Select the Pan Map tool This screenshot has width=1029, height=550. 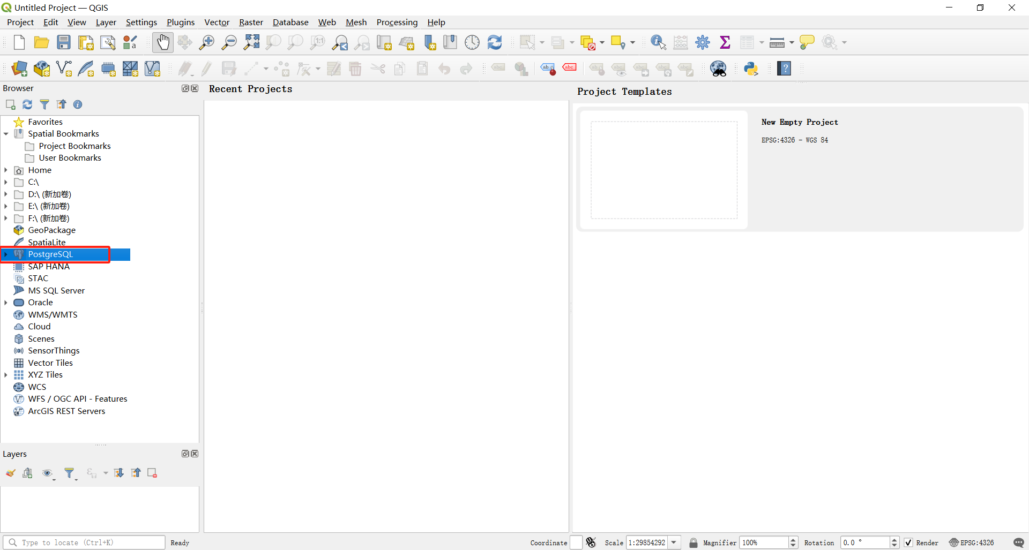[x=162, y=42]
